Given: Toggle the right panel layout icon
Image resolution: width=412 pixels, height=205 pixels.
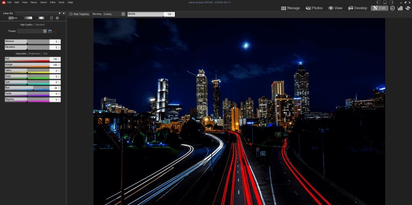Looking at the screenshot, I should pos(391,2).
